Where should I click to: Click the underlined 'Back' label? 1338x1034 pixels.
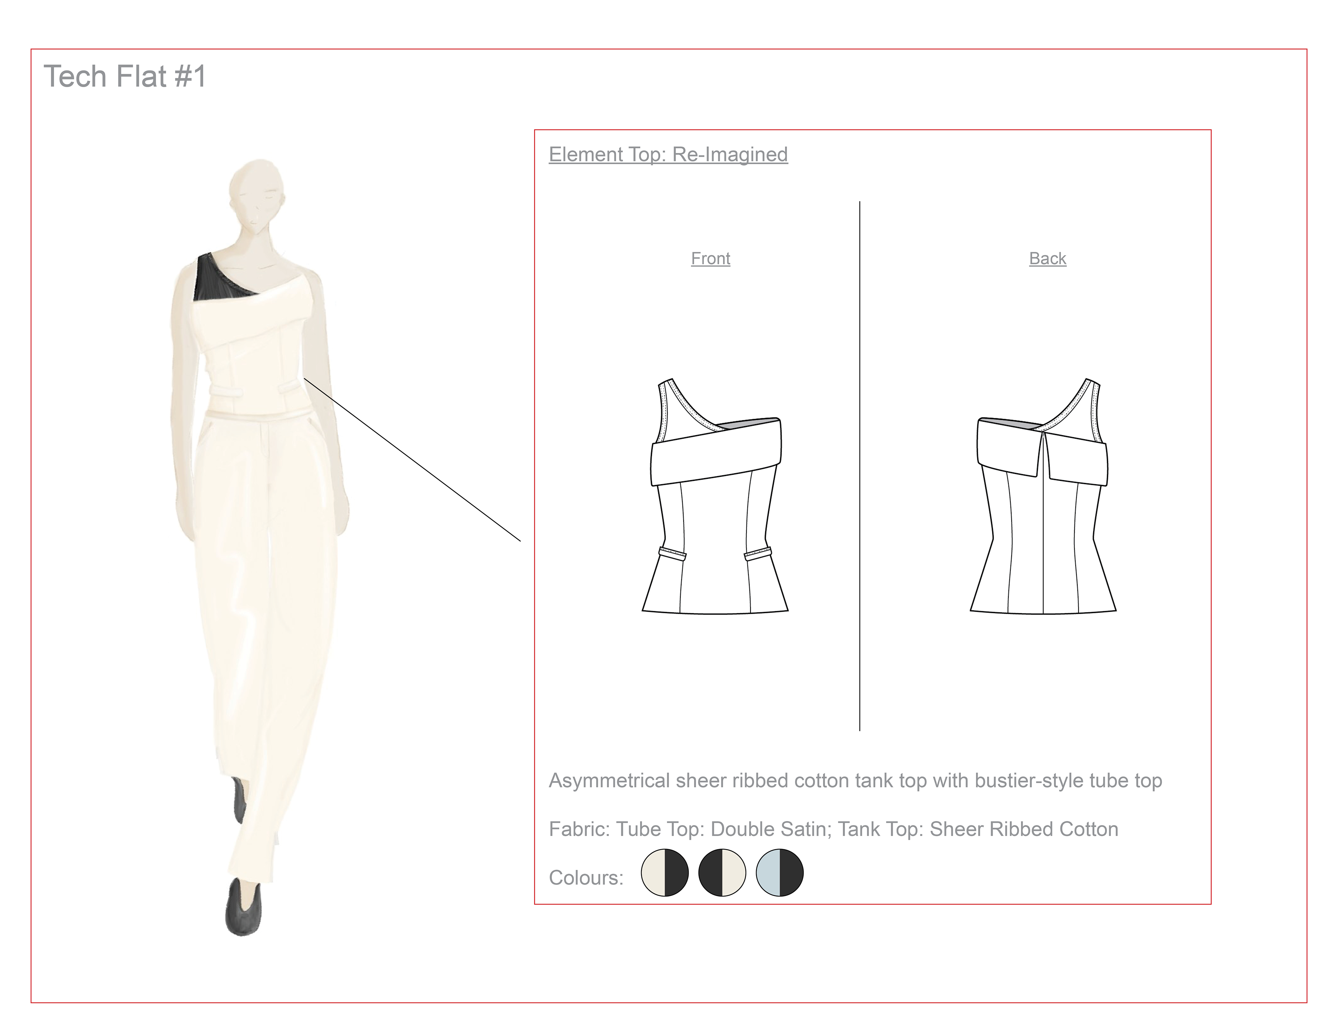click(x=1047, y=259)
